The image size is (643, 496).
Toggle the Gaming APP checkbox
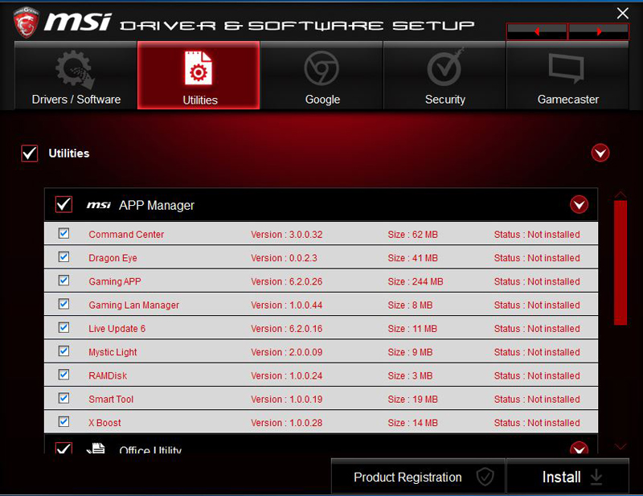[x=63, y=281]
